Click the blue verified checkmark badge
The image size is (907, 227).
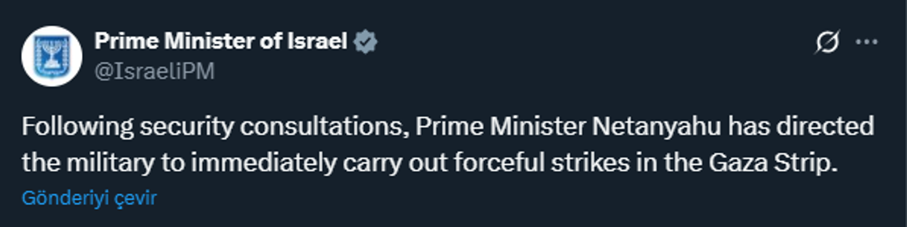point(366,41)
